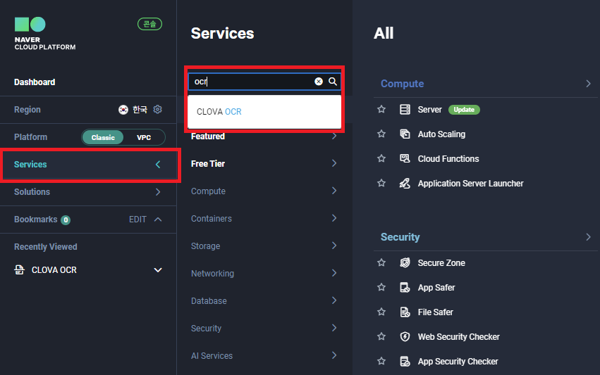Viewport: 600px width, 375px height.
Task: Open the Networking category chevron
Action: click(x=334, y=273)
